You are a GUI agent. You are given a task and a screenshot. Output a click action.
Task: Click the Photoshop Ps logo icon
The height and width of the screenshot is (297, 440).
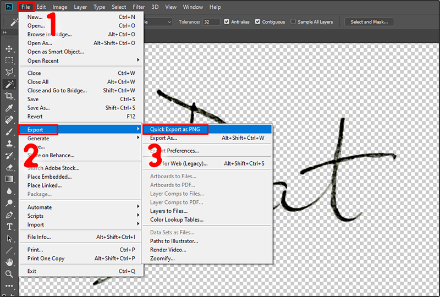[x=9, y=7]
